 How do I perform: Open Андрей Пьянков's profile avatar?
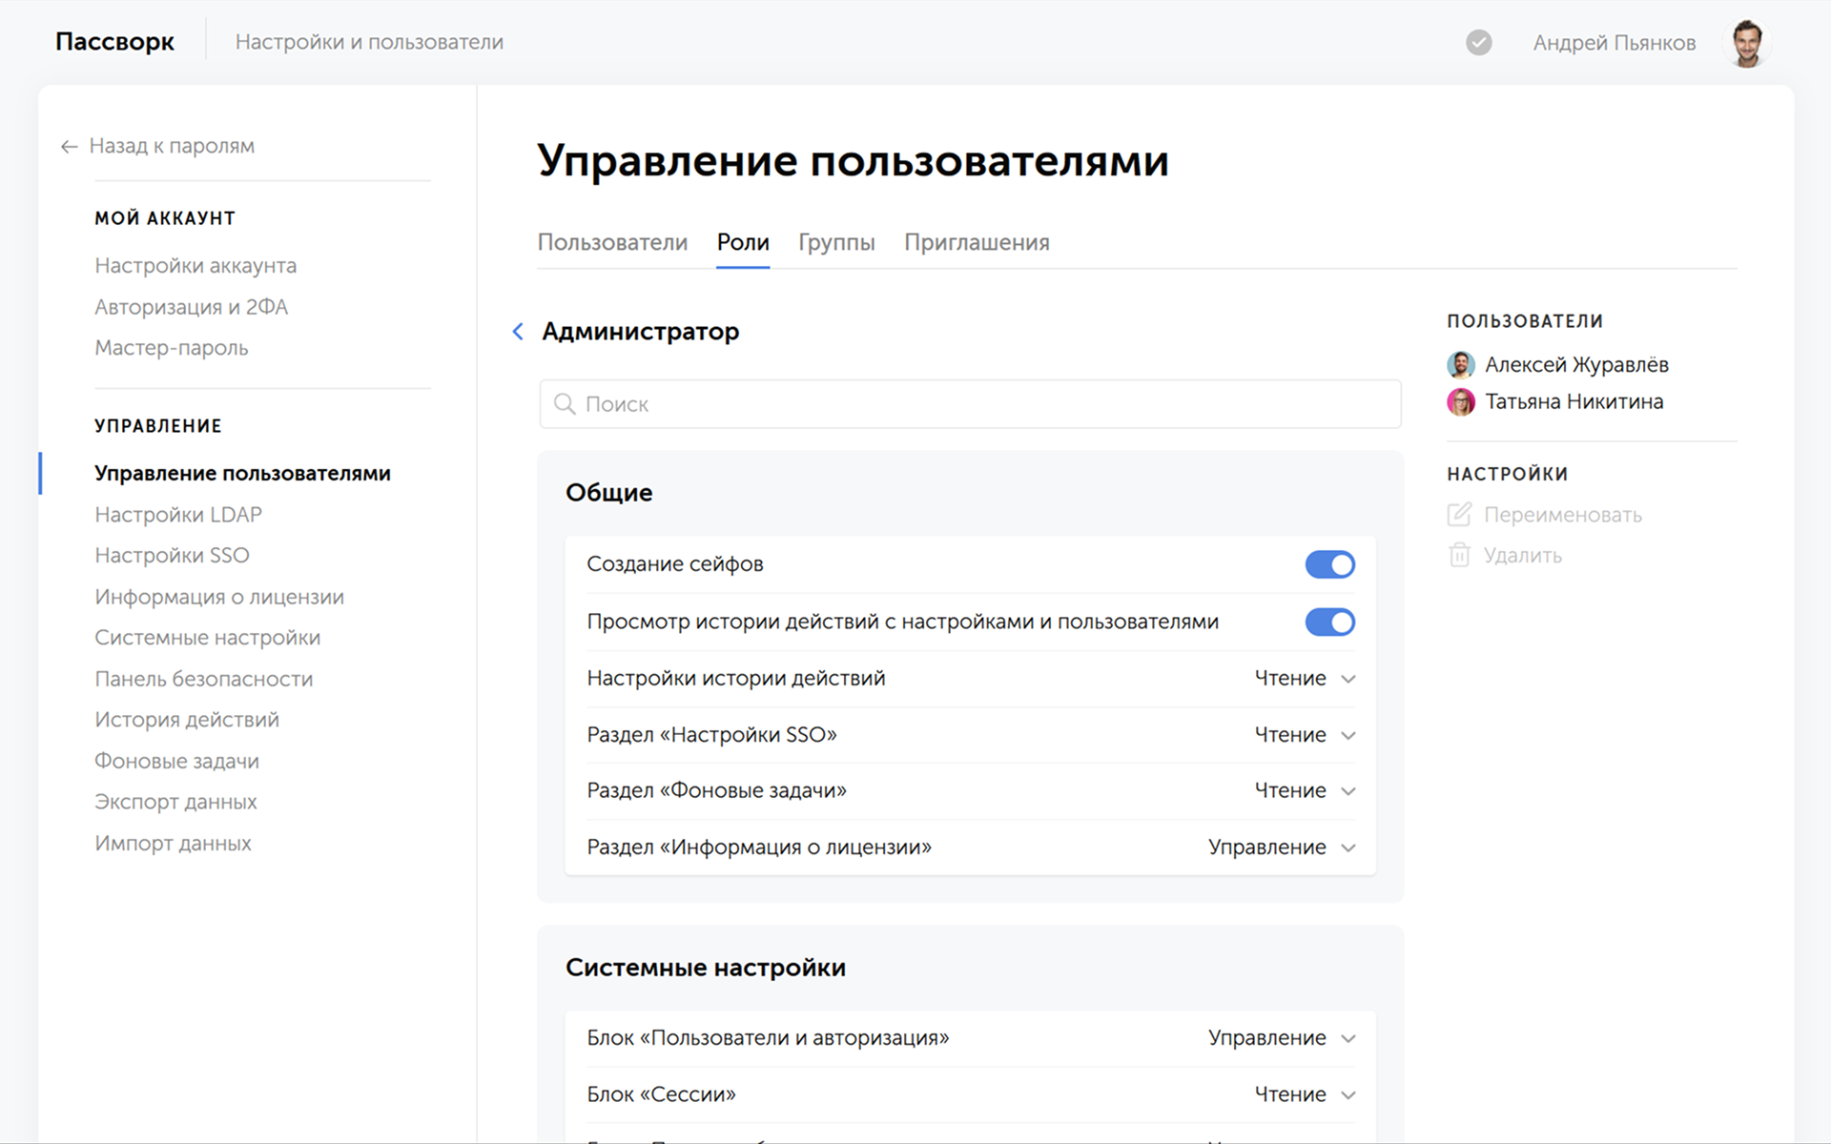pos(1746,43)
